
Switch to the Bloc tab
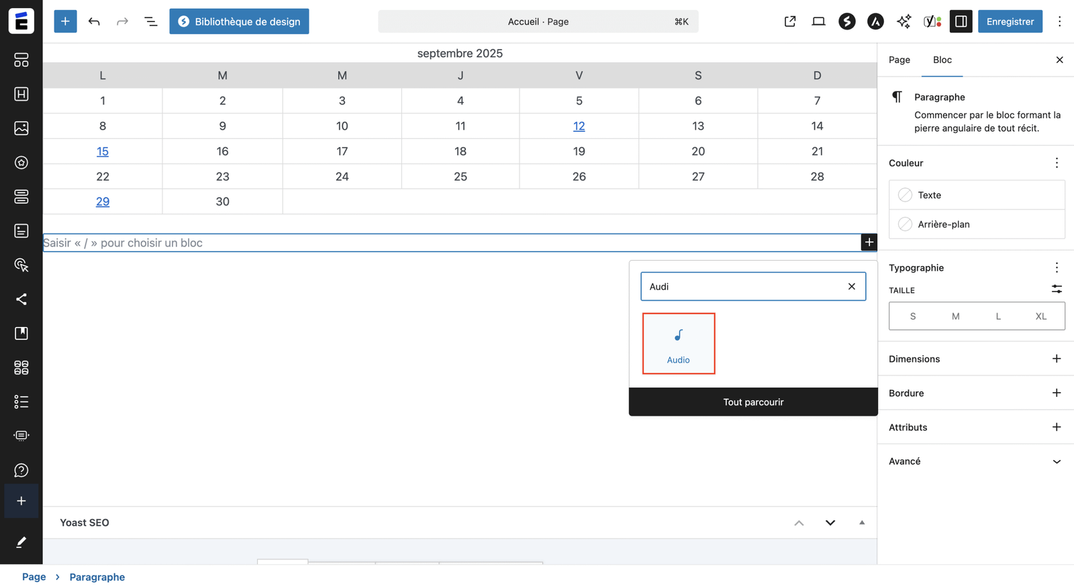coord(942,60)
